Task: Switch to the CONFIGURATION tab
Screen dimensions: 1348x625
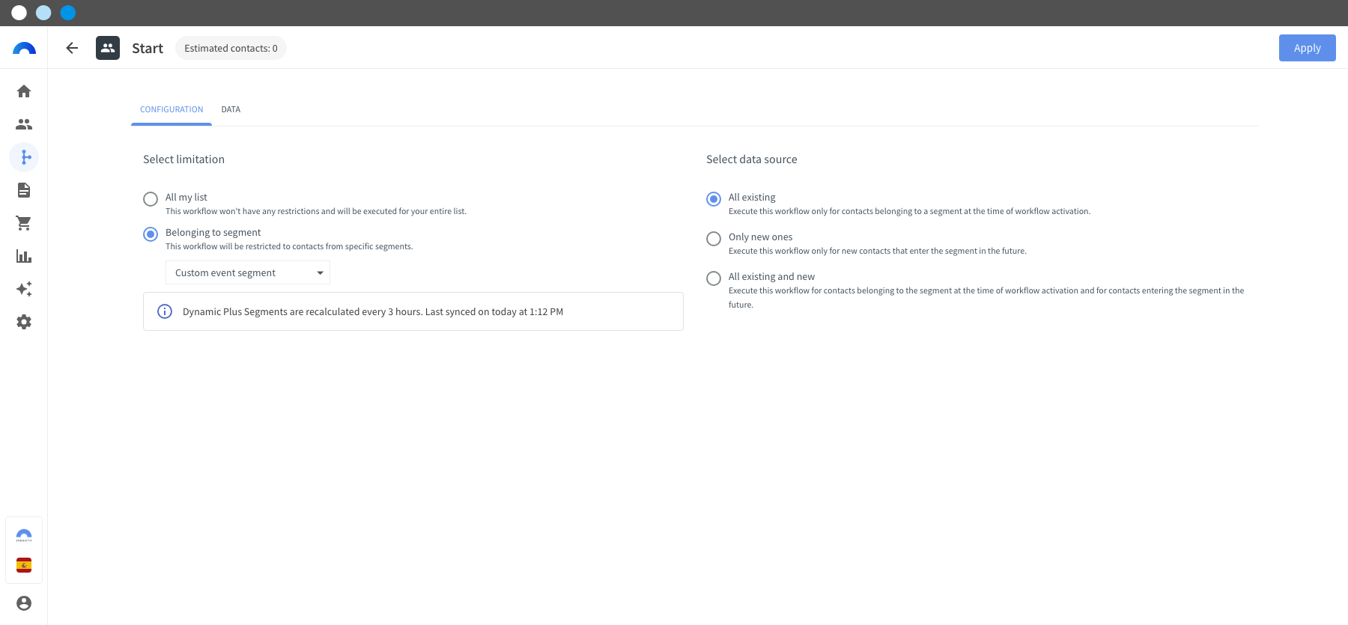Action: point(171,109)
